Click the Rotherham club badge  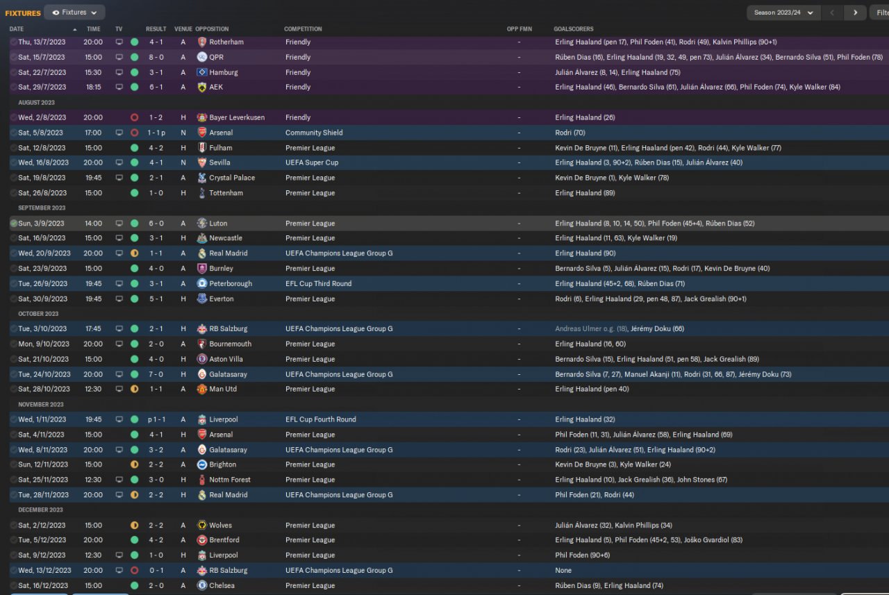[x=202, y=42]
